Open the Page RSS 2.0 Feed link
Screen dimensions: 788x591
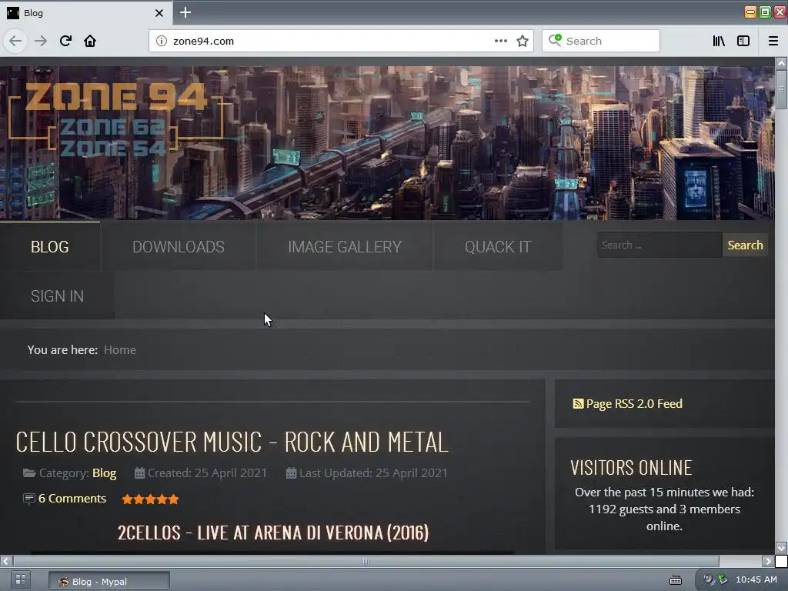coord(634,403)
